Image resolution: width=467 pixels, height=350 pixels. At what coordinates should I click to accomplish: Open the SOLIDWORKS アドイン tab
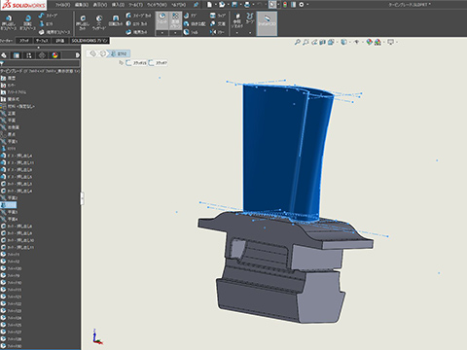89,41
